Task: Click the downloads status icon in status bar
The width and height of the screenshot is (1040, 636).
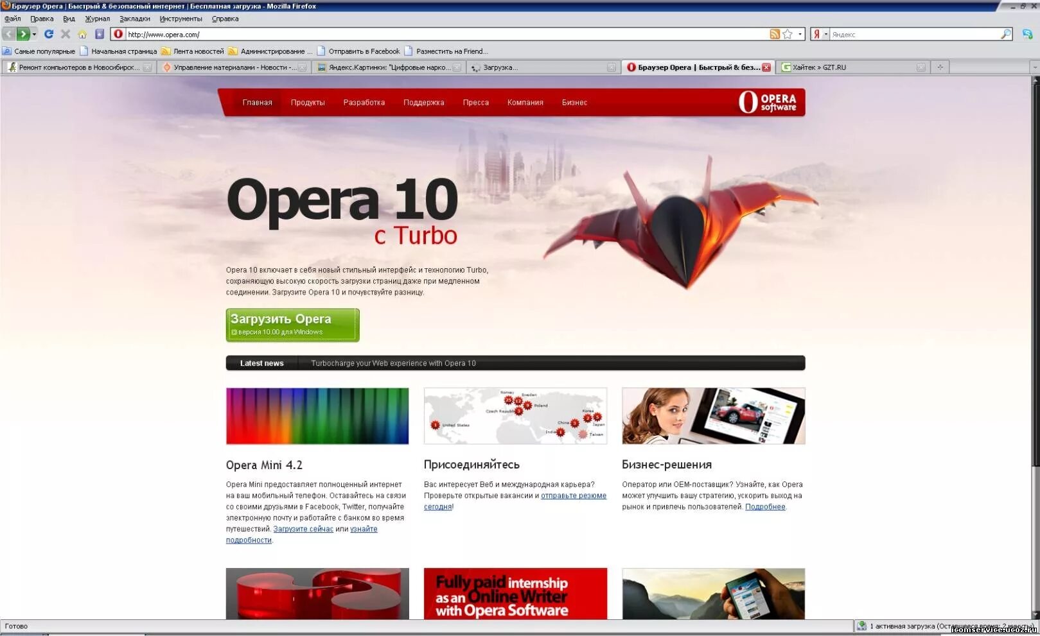Action: coord(861,626)
